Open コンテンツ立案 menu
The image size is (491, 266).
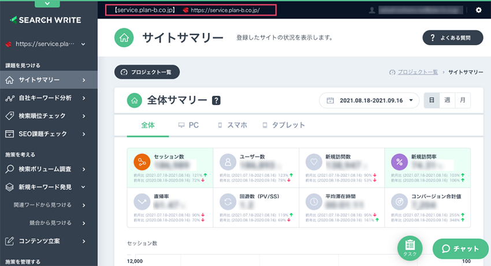pos(49,241)
